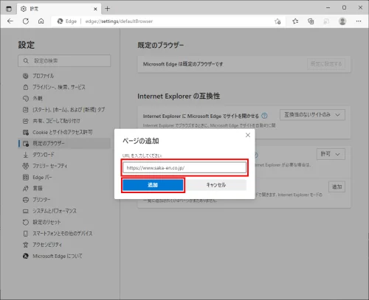369x300 pixels.
Task: Open 共有、コピーして貼り付け settings
Action: (64, 121)
